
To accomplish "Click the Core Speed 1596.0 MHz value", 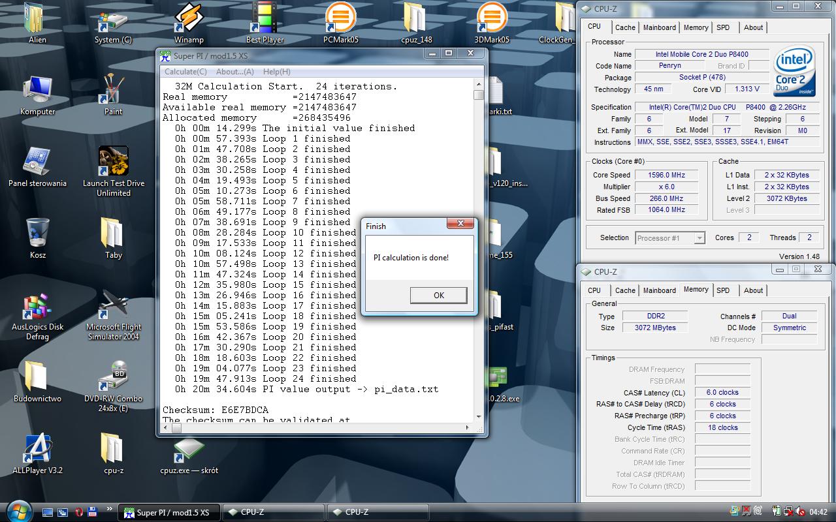I will (x=666, y=175).
